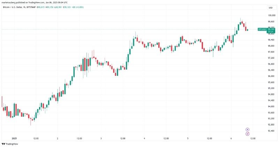The height and width of the screenshot is (147, 279).
Task: Click the 92,400 price axis label
Action: pyautogui.click(x=272, y=131)
